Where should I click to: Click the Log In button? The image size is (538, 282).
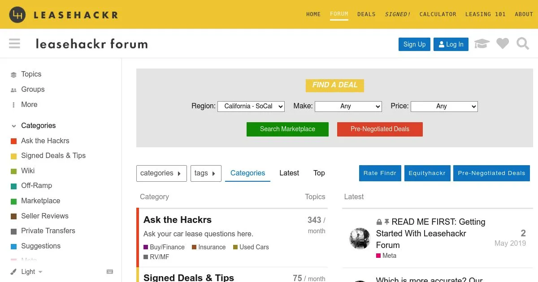(451, 44)
